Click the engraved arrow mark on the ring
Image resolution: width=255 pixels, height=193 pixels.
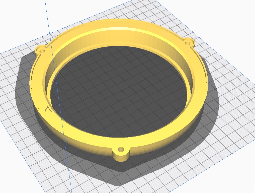click(48, 109)
